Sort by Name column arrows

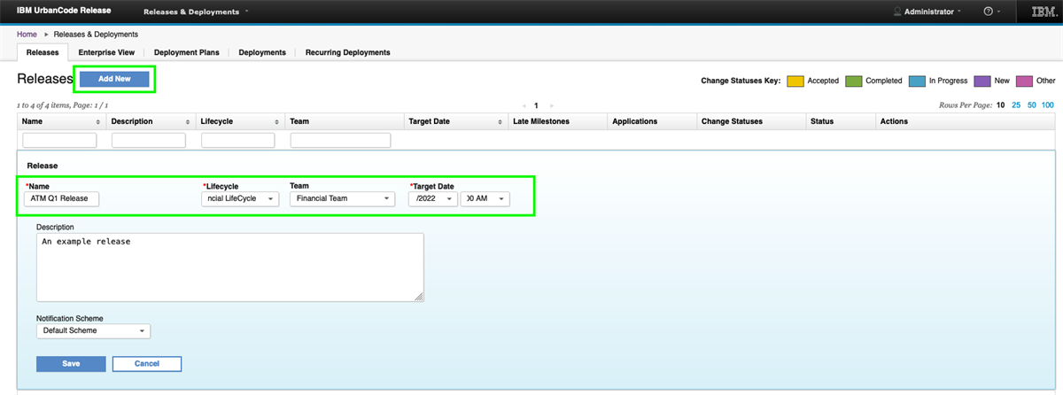97,121
